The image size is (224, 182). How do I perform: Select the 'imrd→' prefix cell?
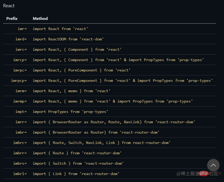[x=21, y=39]
